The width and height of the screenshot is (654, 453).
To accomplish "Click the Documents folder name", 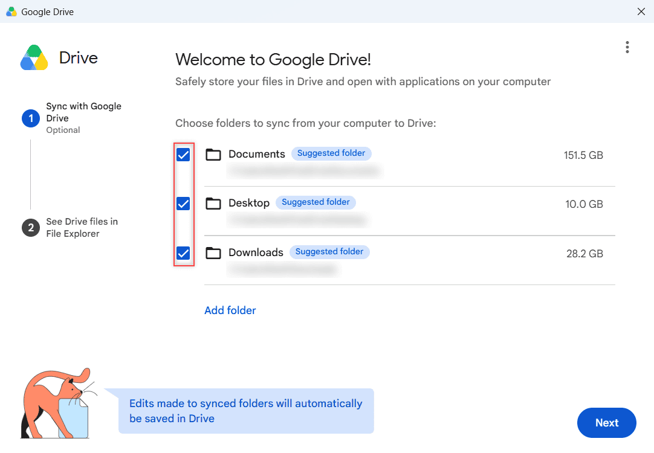I will pos(256,154).
